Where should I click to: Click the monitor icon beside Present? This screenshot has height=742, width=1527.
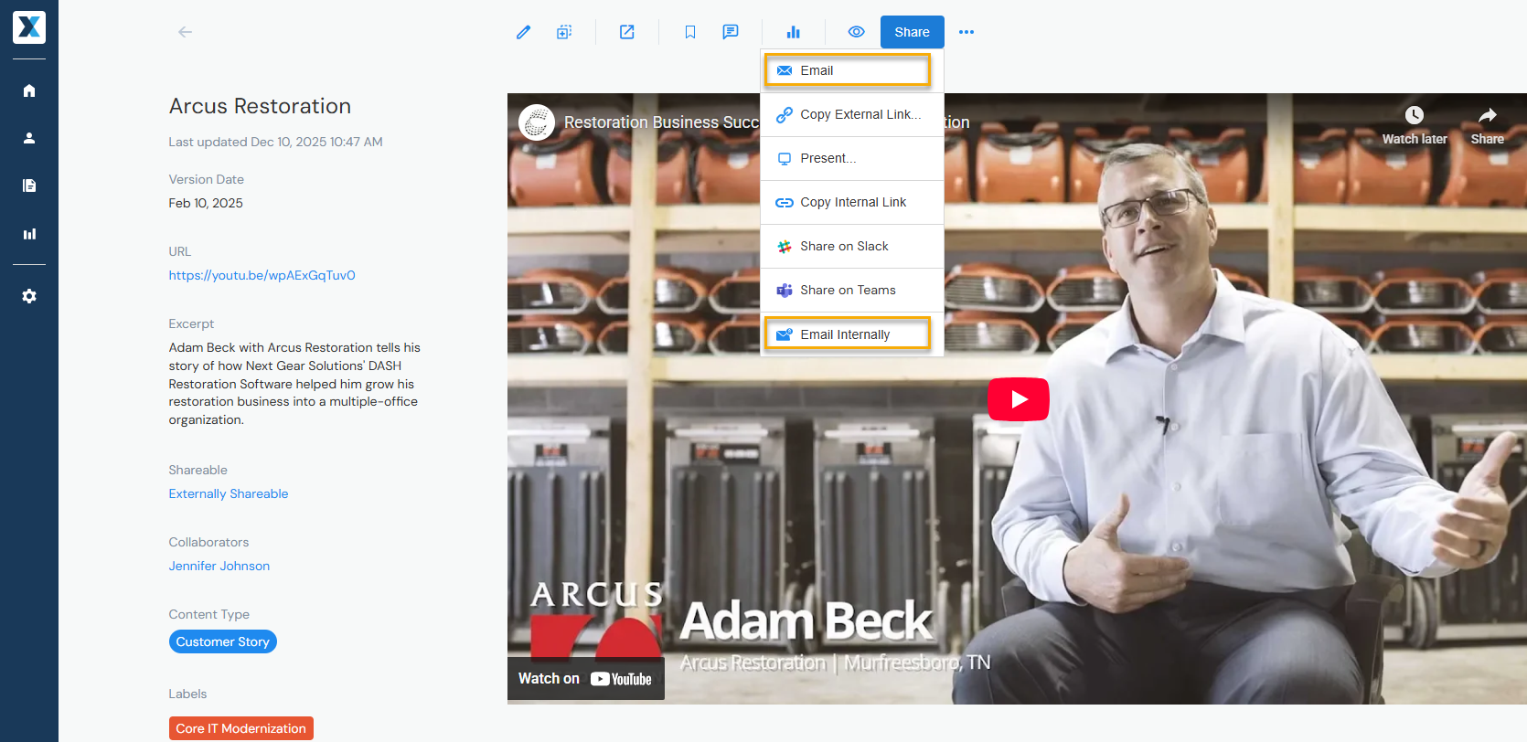coord(785,159)
